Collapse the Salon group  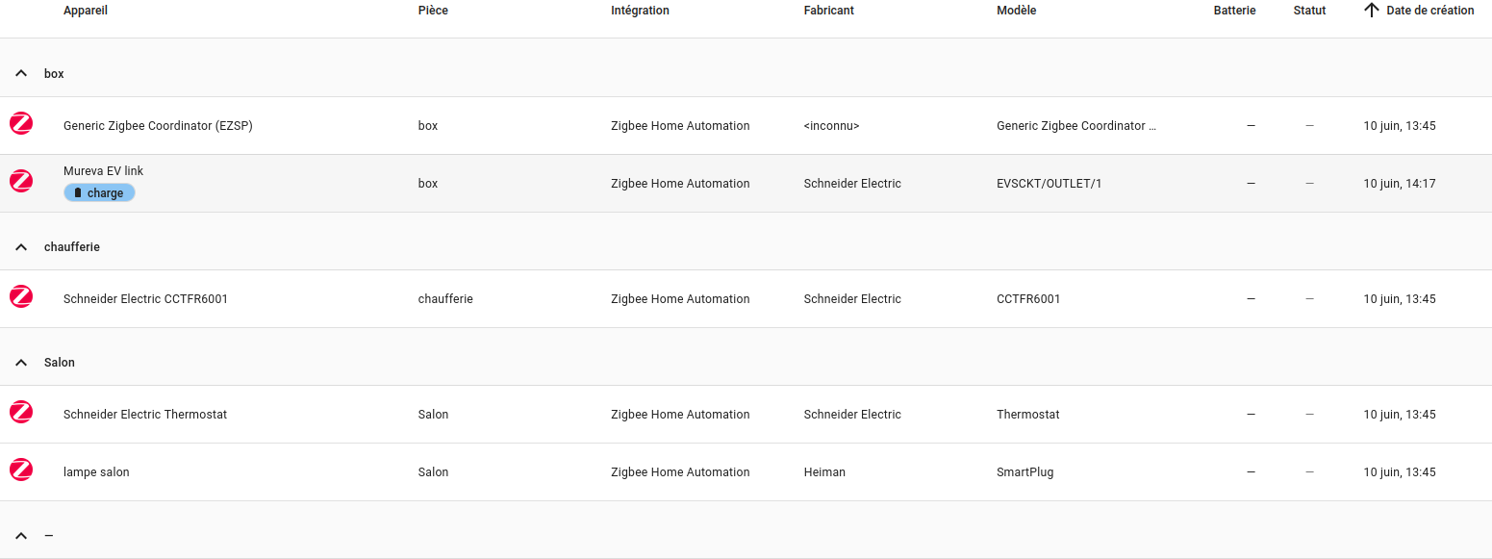pyautogui.click(x=21, y=363)
